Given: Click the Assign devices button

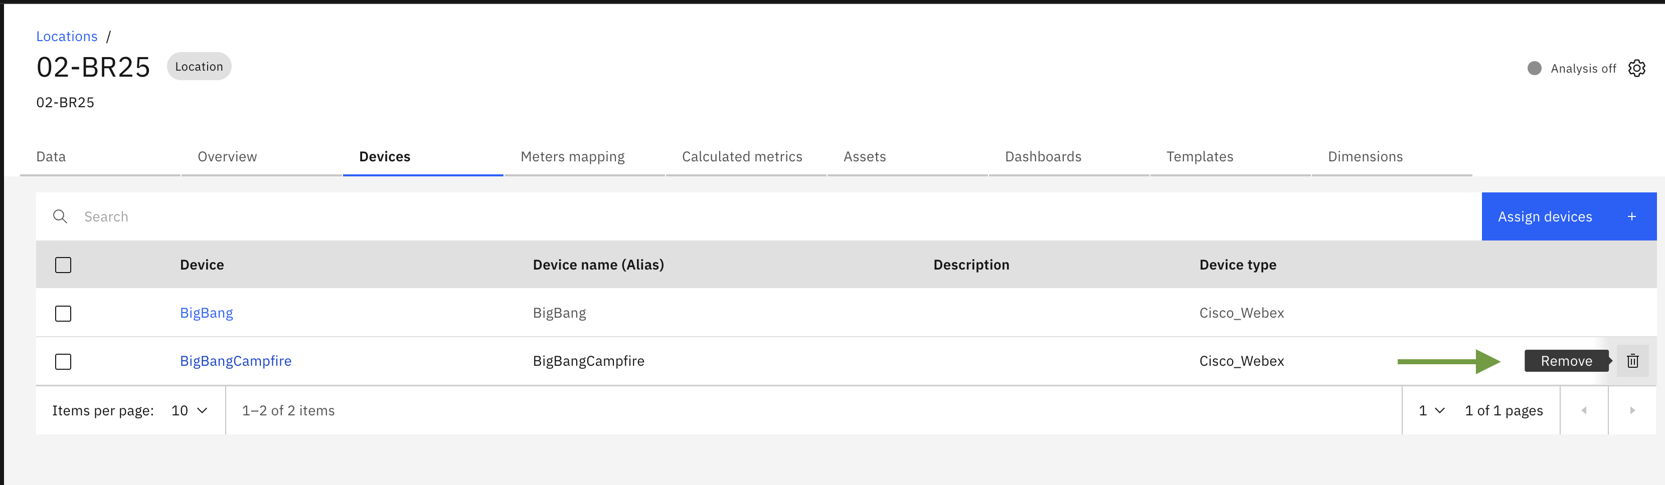Looking at the screenshot, I should 1569,216.
